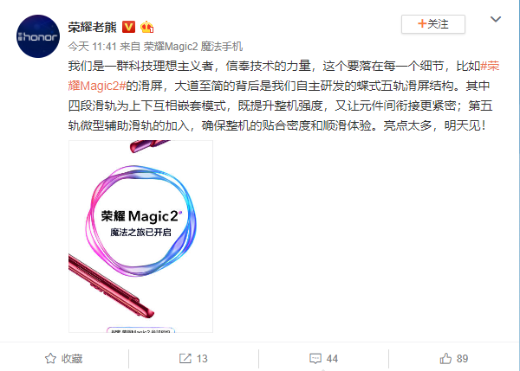Click the crown membership badge icon
This screenshot has width=520, height=371.
pos(146,27)
